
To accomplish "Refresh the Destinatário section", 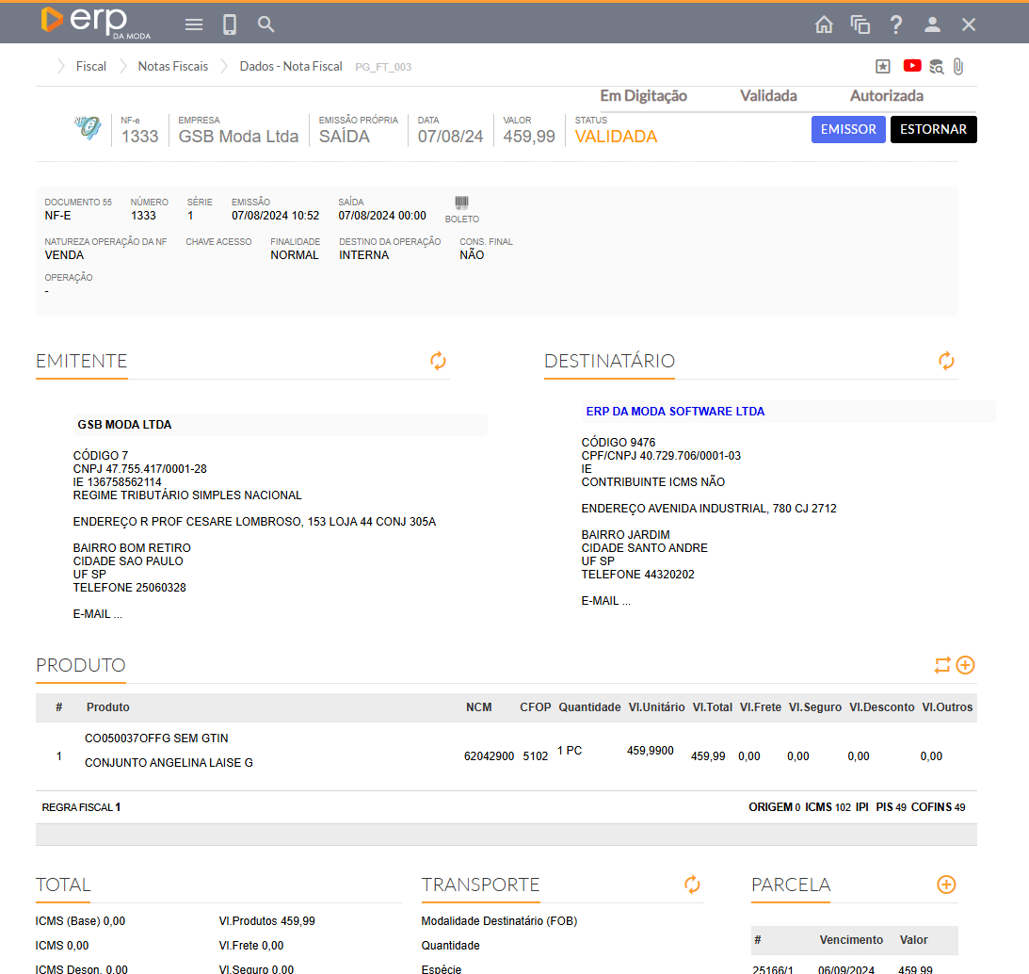I will pyautogui.click(x=946, y=361).
